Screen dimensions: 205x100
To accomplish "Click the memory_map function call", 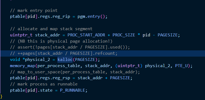I will pos(22,66).
